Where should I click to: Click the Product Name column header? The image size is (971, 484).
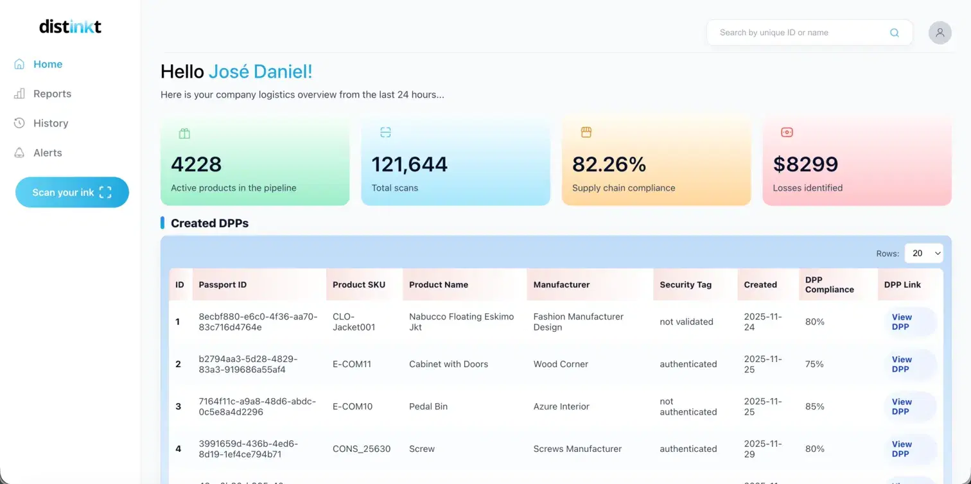click(439, 284)
